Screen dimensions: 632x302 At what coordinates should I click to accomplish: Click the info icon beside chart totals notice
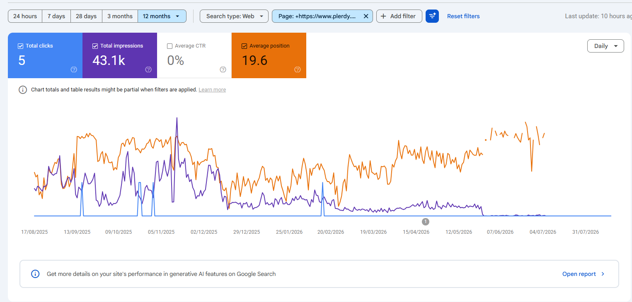pyautogui.click(x=23, y=90)
